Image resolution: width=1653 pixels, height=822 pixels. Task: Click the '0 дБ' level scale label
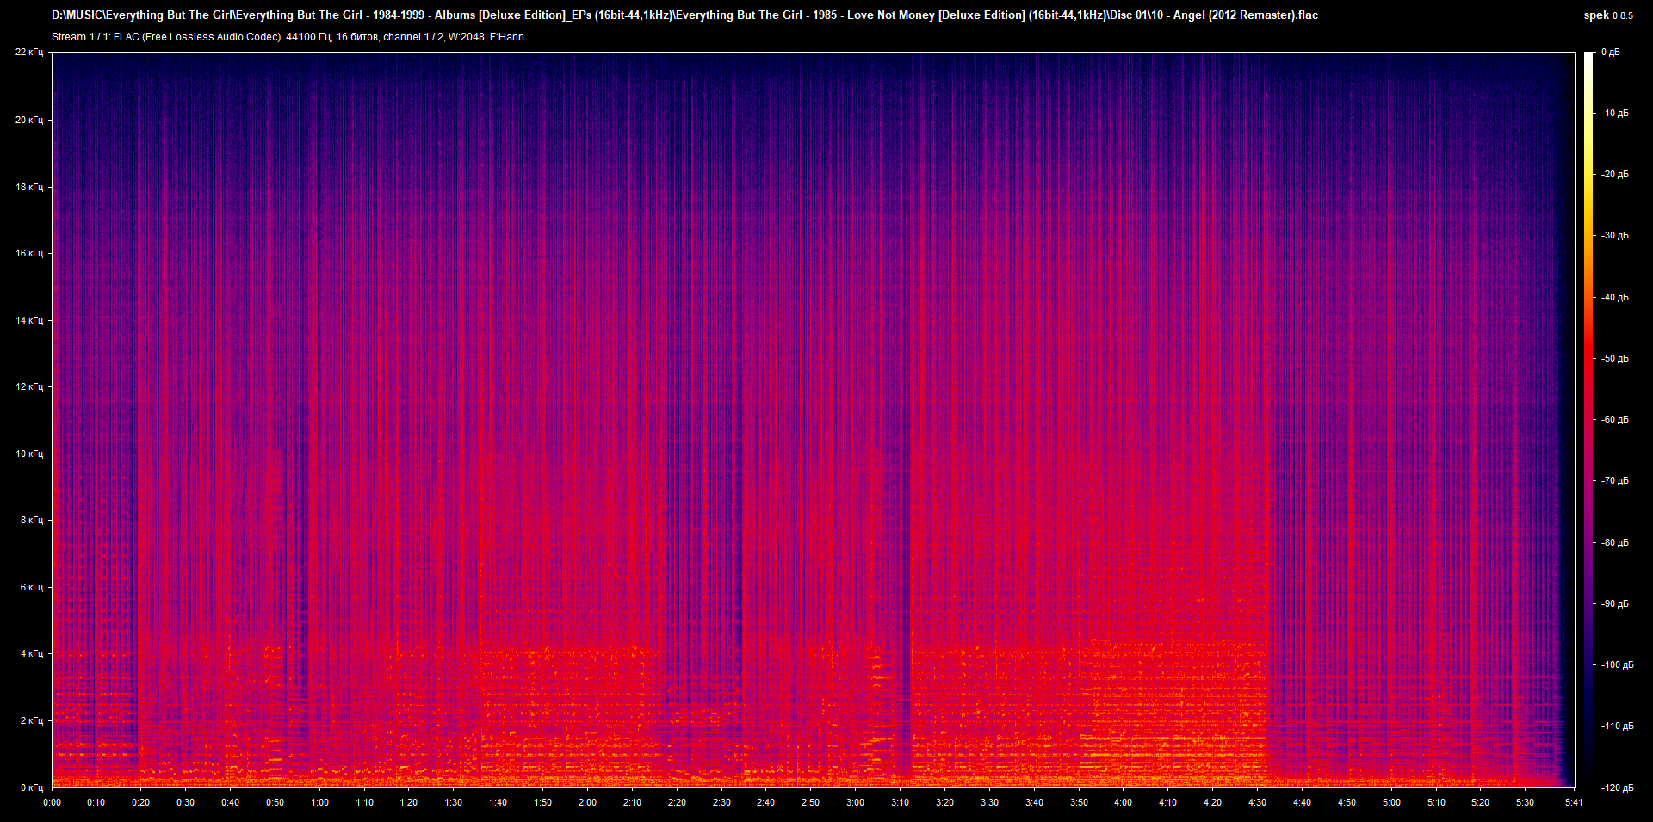(1611, 52)
